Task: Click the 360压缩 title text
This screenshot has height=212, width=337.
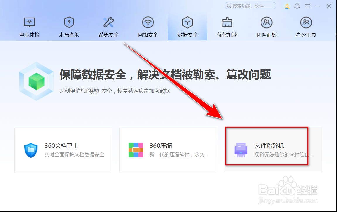Action: tap(161, 146)
